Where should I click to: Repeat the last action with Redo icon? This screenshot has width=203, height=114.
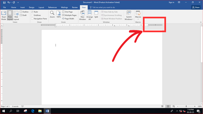(14, 3)
